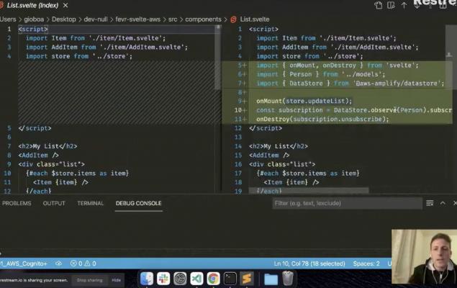Open the TERMINAL panel tab
This screenshot has height=288, width=457.
(91, 203)
